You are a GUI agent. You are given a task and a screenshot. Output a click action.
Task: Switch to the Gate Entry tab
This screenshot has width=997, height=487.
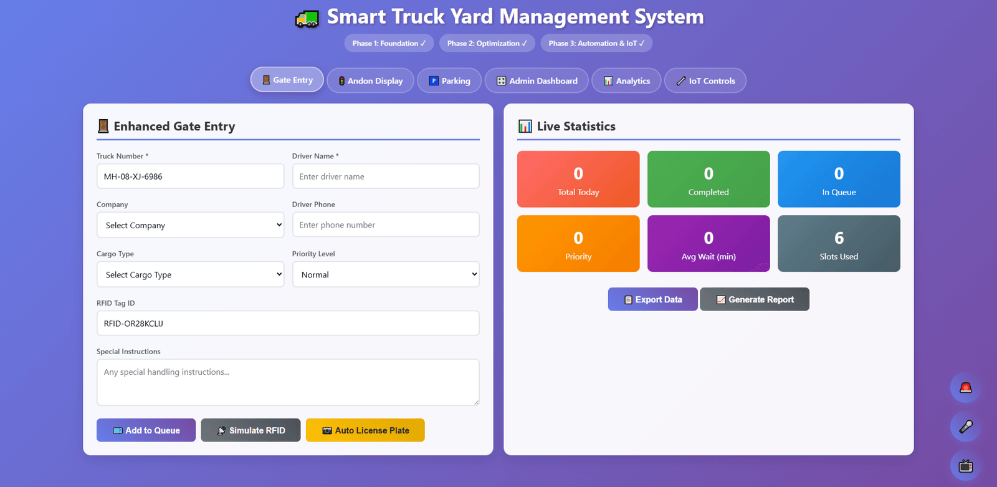tap(287, 80)
